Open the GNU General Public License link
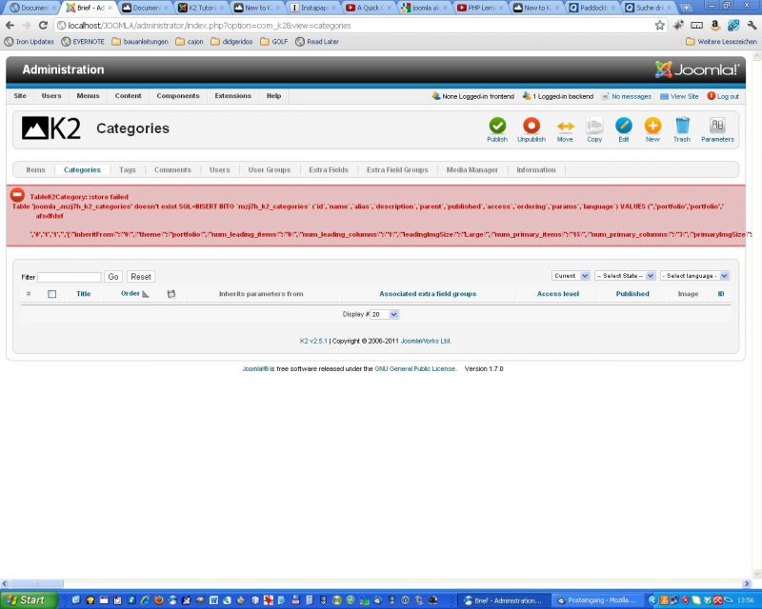The height and width of the screenshot is (609, 762). (415, 369)
